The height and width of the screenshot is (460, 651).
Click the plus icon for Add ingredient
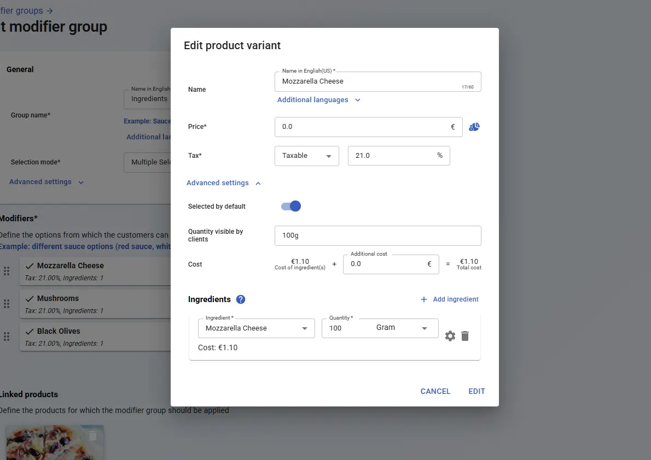click(x=423, y=299)
